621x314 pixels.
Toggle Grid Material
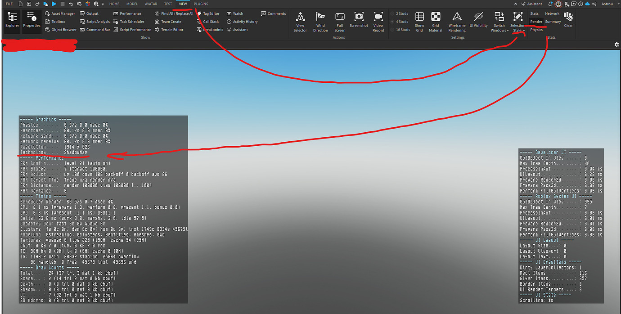436,22
